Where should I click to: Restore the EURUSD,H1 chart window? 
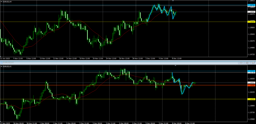pyautogui.click(x=247, y=62)
